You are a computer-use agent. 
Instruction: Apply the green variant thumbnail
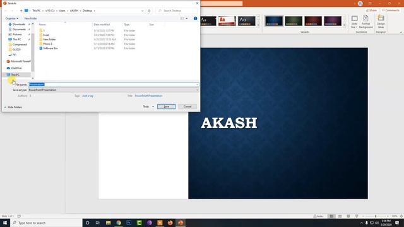(294, 21)
